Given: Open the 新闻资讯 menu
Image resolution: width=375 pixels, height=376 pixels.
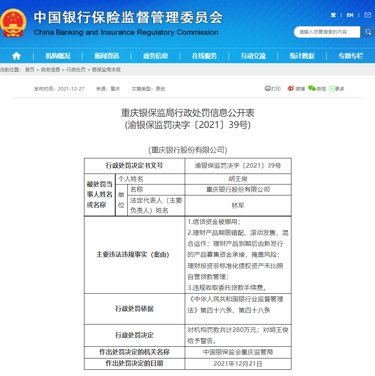Looking at the screenshot, I should coord(107,56).
